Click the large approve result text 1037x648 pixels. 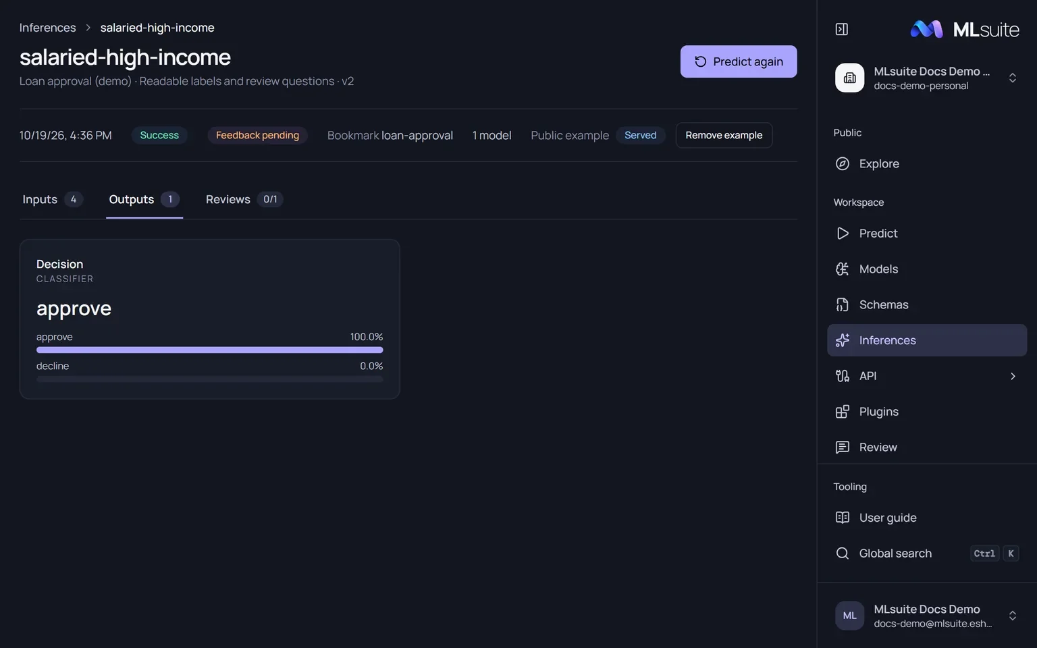[74, 308]
